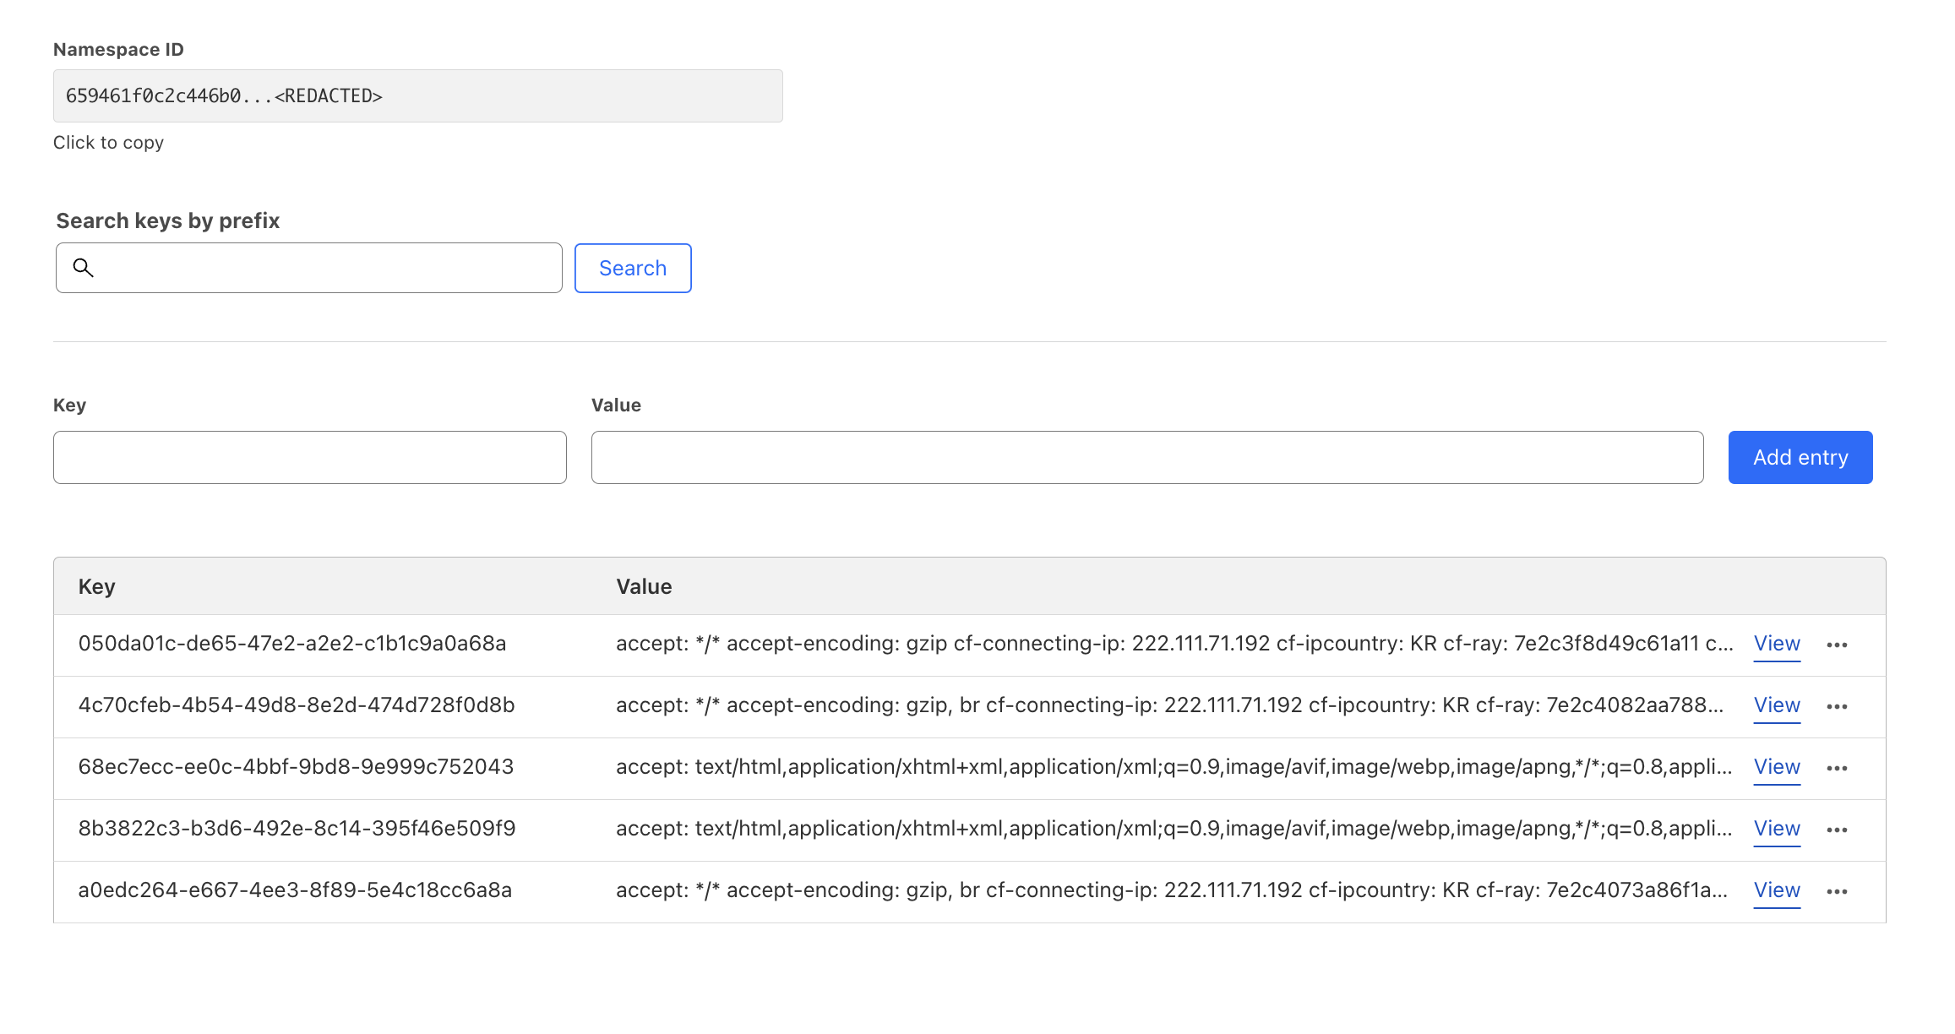The width and height of the screenshot is (1955, 1034).
Task: Click the Search button
Action: (x=632, y=268)
